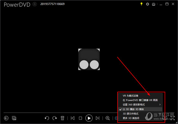The height and width of the screenshot is (124, 178).
Task: Maximize the PowerDVD window
Action: coord(167,4)
